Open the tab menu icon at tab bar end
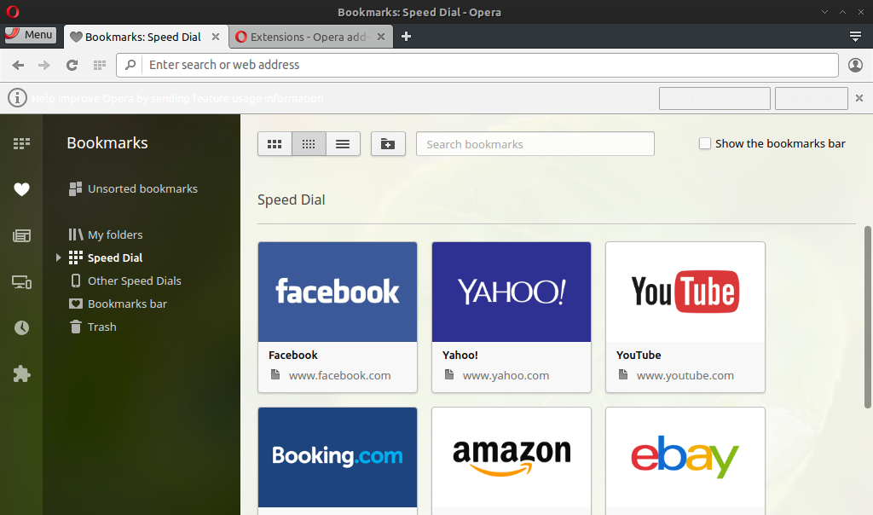Image resolution: width=873 pixels, height=515 pixels. tap(855, 37)
